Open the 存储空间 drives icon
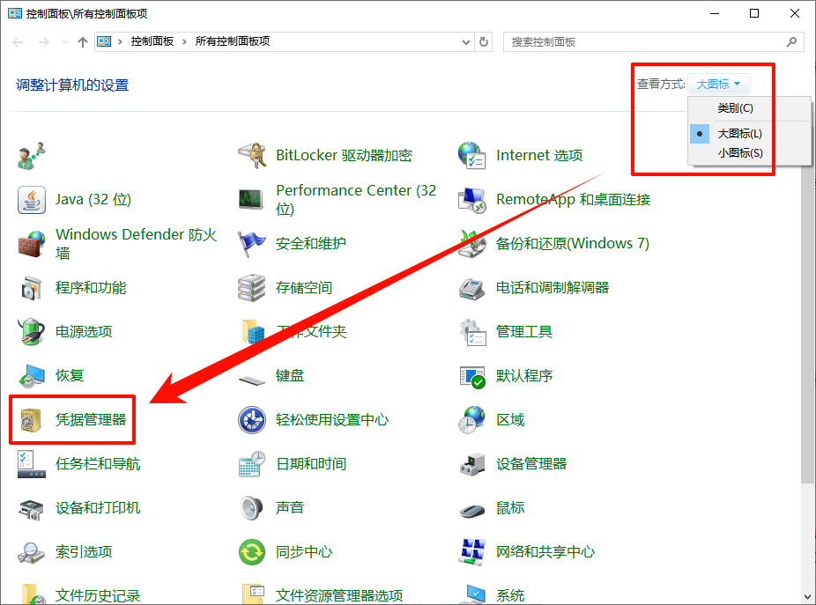Image resolution: width=816 pixels, height=605 pixels. point(252,288)
